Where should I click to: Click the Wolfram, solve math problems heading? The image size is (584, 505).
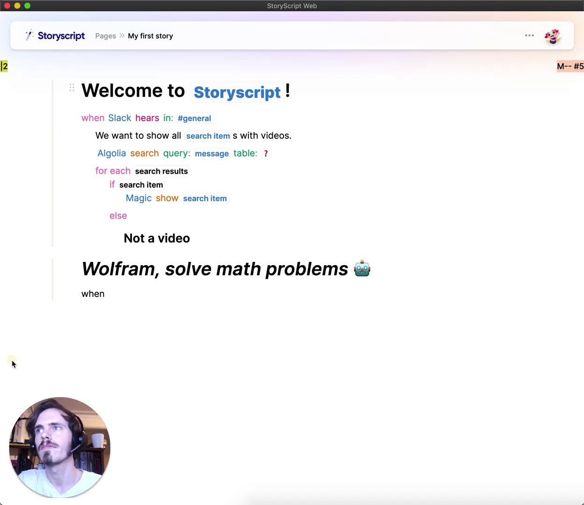215,269
